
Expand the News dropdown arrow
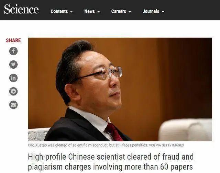pos(99,12)
